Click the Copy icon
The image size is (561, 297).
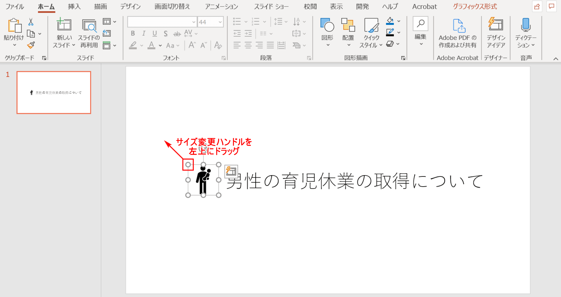coord(31,34)
